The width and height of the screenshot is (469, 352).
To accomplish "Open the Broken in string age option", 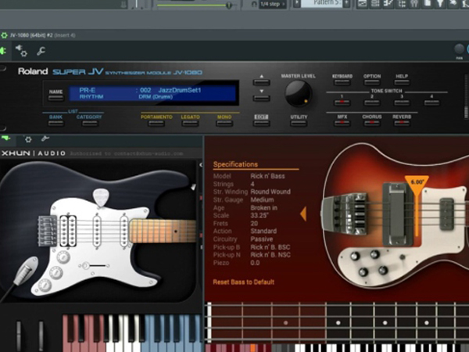I will [x=264, y=208].
